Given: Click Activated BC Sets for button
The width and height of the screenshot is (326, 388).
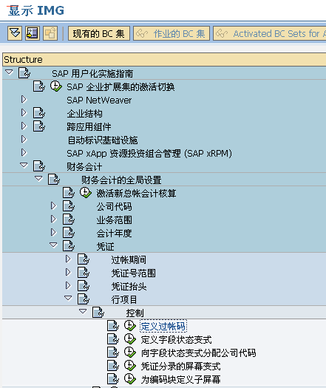Looking at the screenshot, I should tap(269, 33).
